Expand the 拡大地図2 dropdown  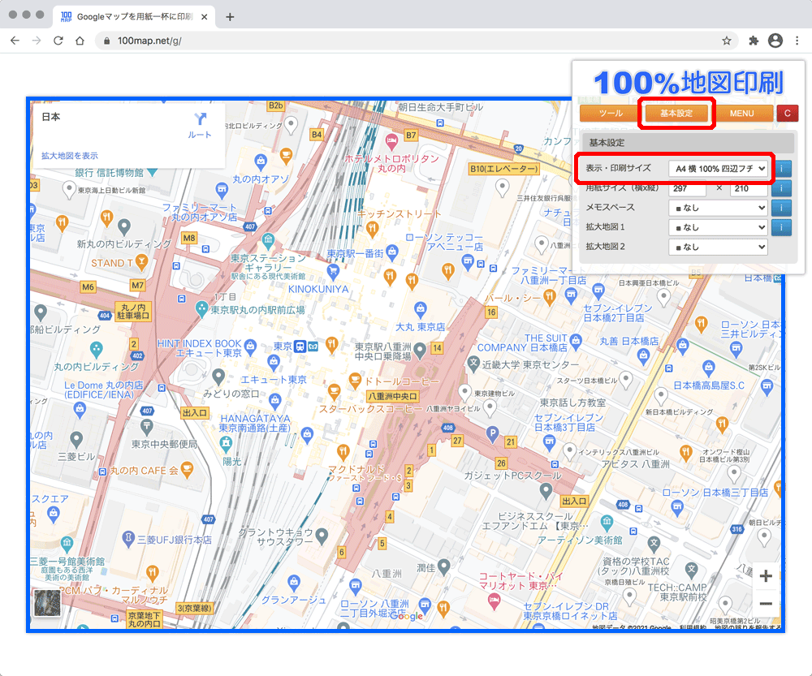[x=718, y=247]
